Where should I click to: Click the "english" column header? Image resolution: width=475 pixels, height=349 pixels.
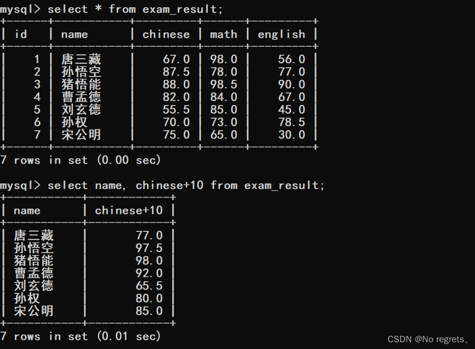(281, 34)
